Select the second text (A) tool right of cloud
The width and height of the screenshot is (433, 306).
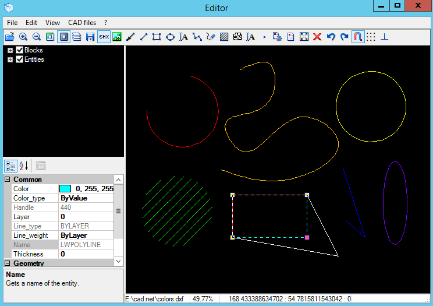pos(251,37)
